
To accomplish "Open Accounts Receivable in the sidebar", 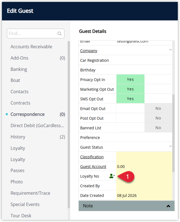I will click(31, 47).
